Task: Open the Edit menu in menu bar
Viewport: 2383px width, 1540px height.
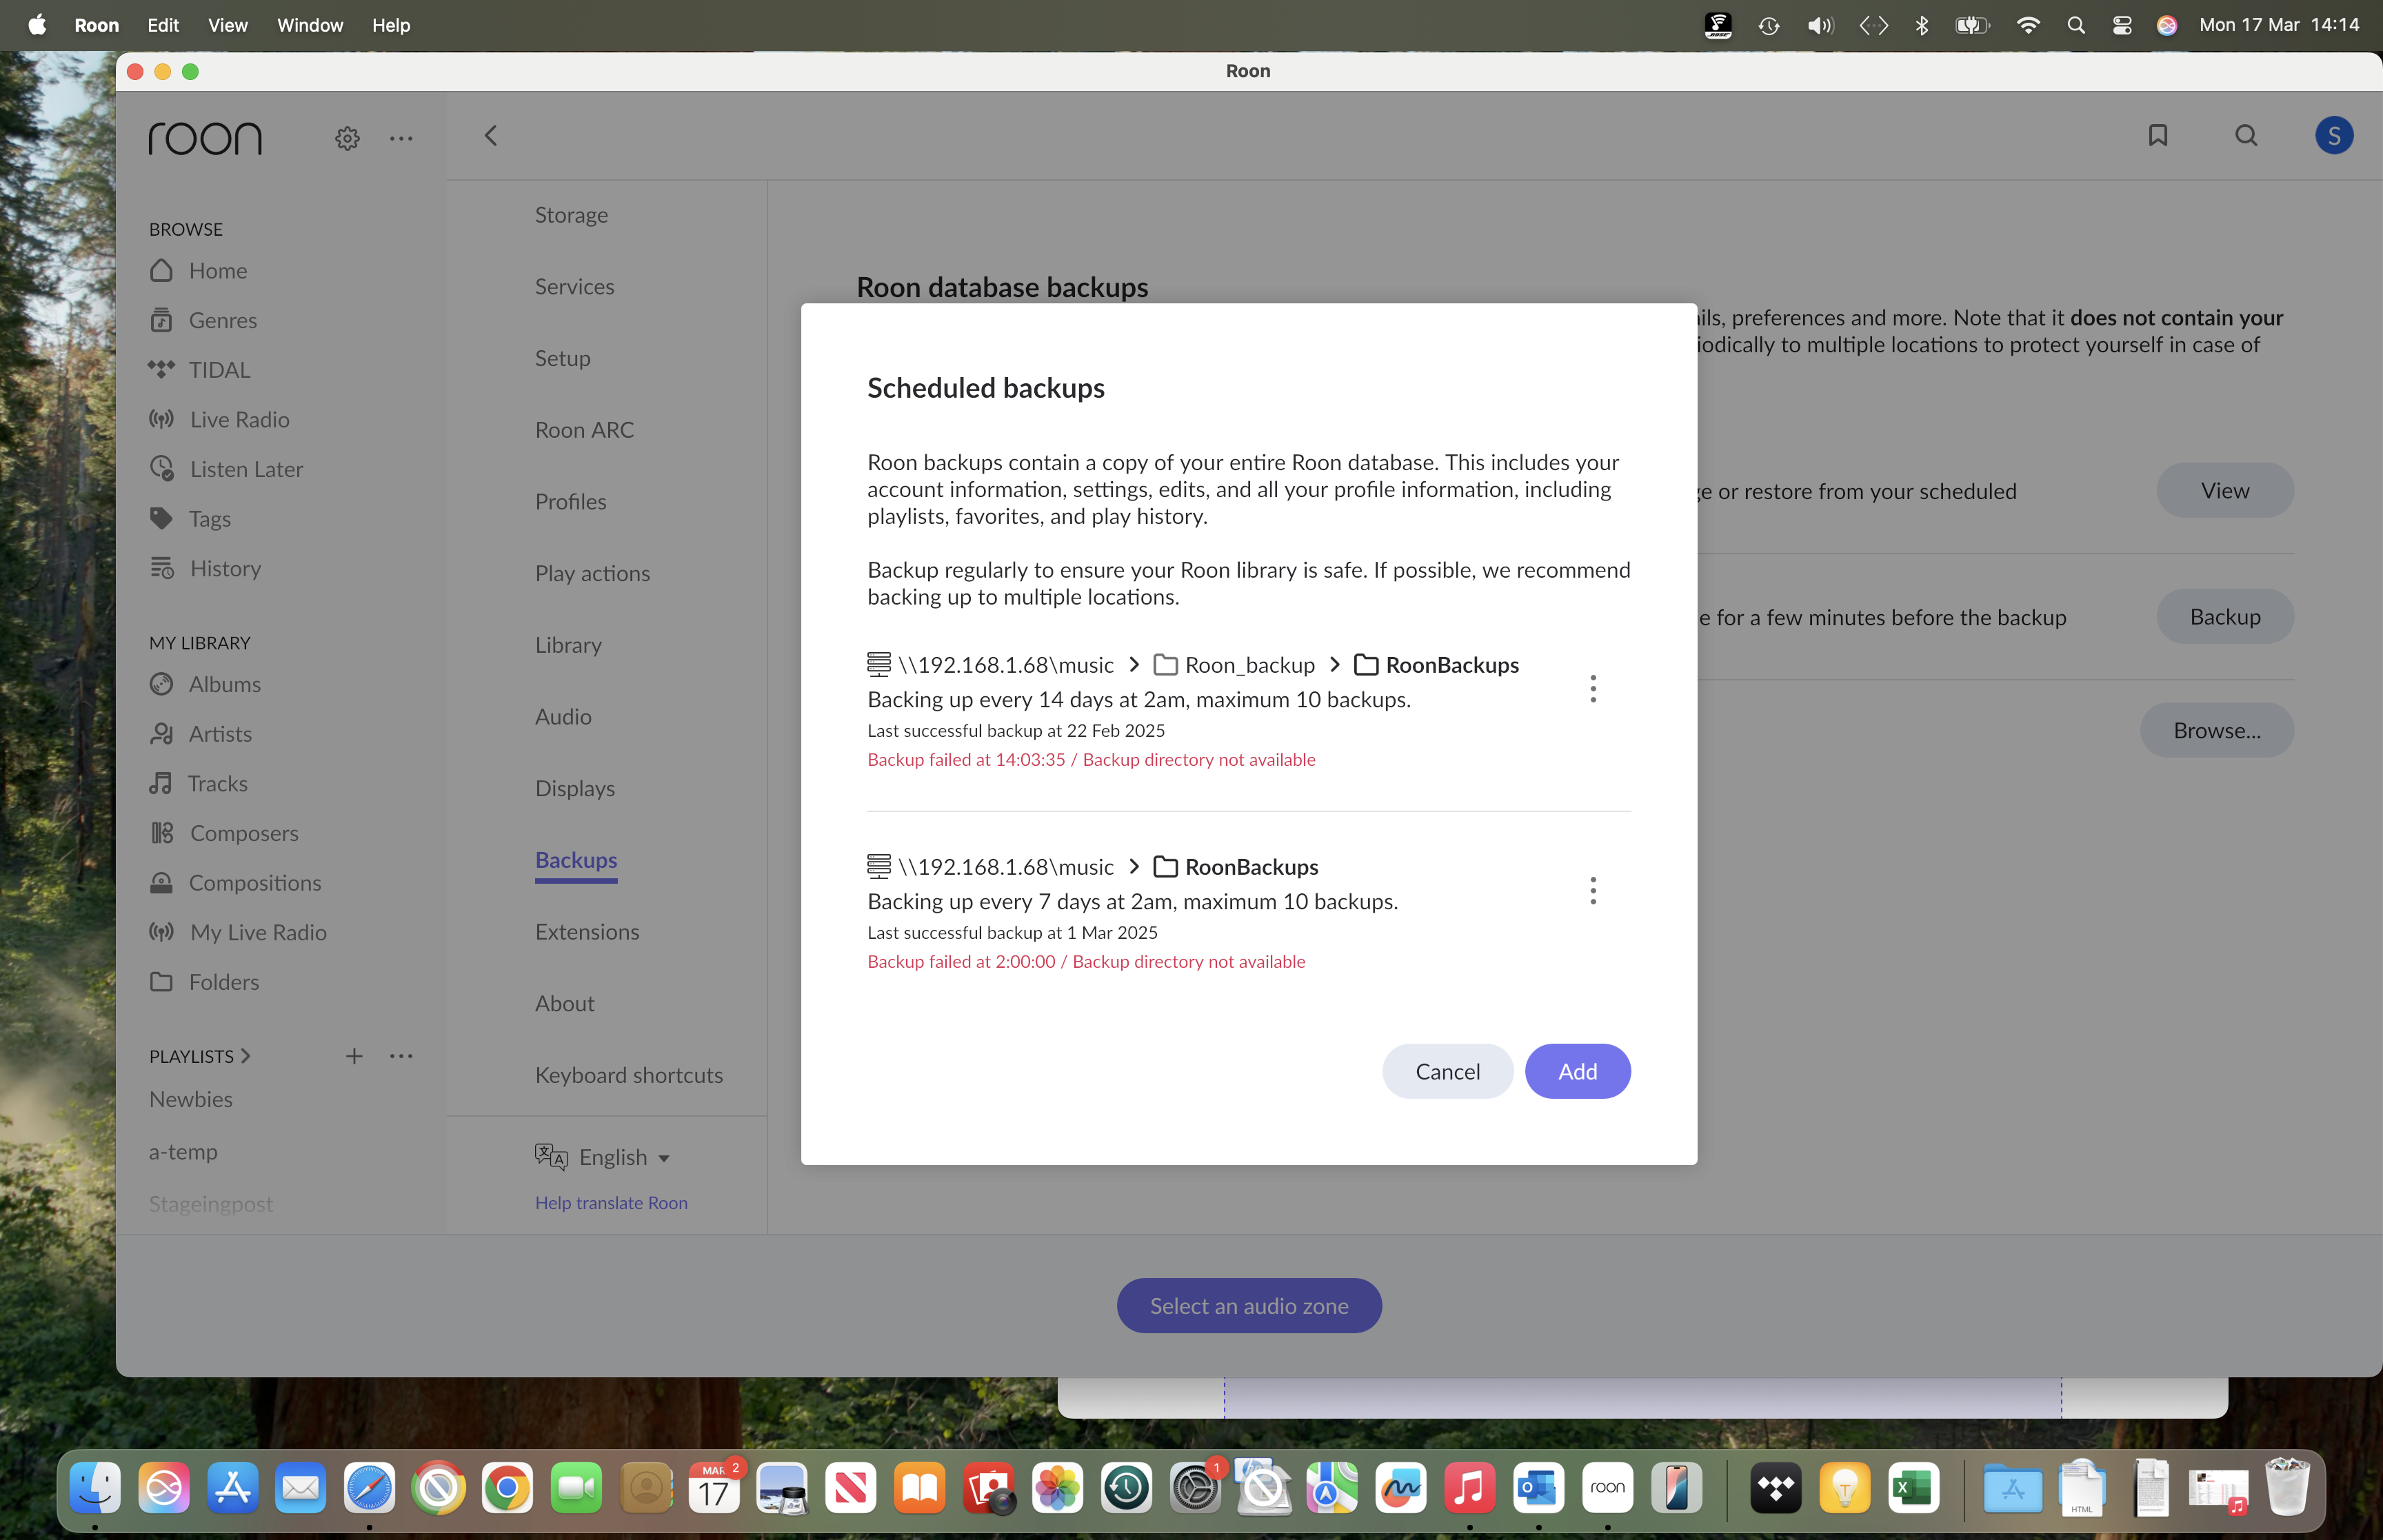Action: point(162,25)
